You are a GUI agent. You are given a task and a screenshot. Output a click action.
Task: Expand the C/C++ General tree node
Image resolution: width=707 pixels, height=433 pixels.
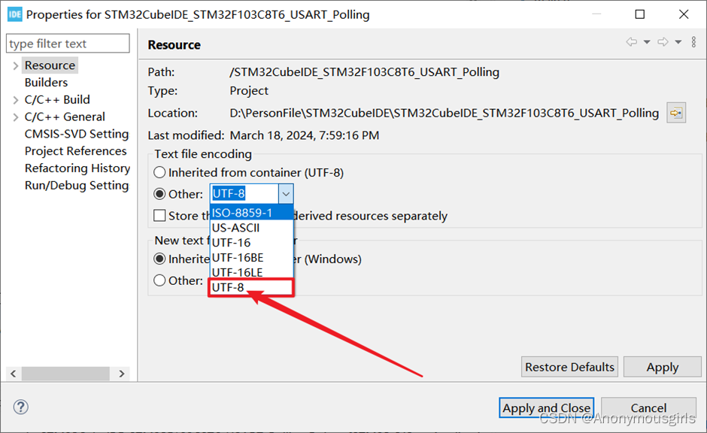pyautogui.click(x=15, y=117)
